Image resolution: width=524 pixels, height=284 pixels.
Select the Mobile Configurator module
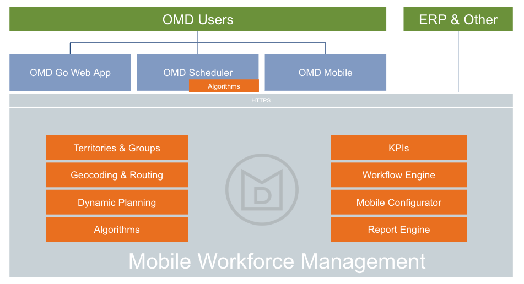398,203
